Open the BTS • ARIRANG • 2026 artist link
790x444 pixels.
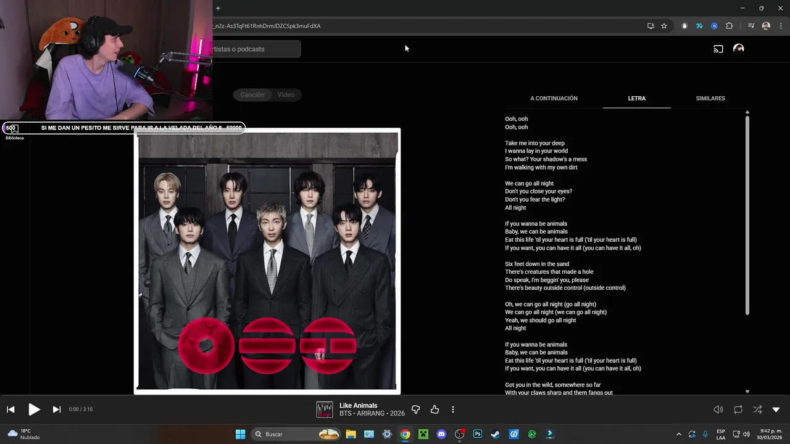click(x=372, y=413)
